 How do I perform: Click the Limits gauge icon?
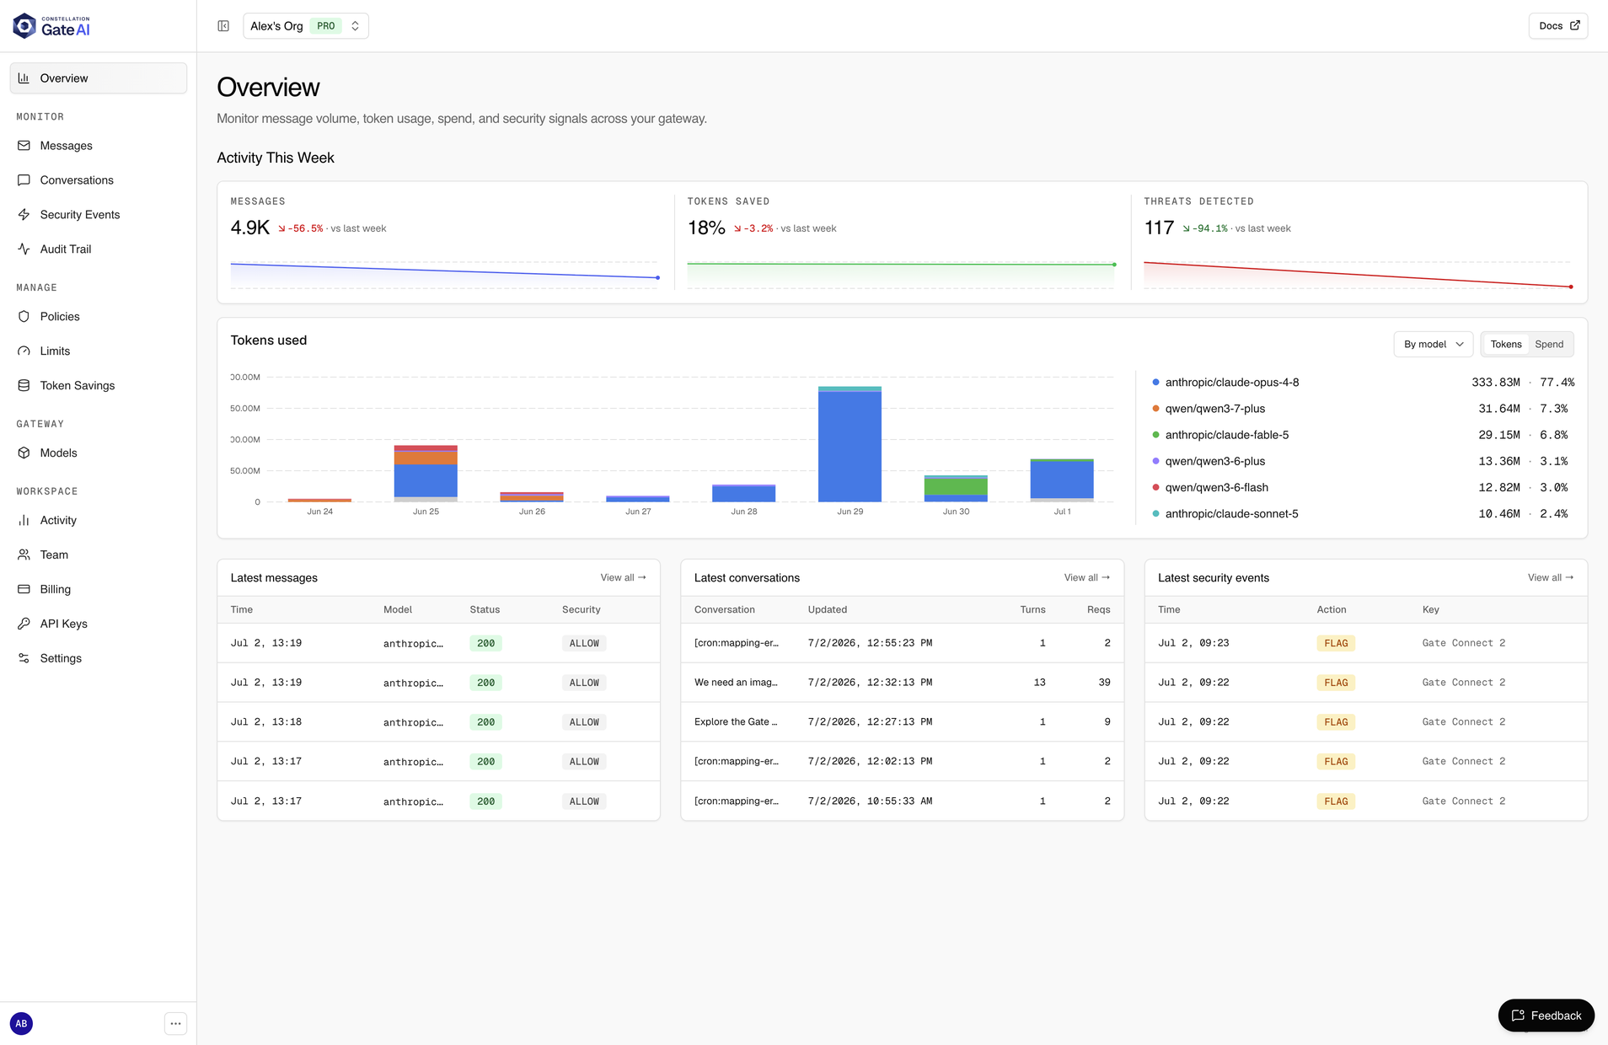24,351
